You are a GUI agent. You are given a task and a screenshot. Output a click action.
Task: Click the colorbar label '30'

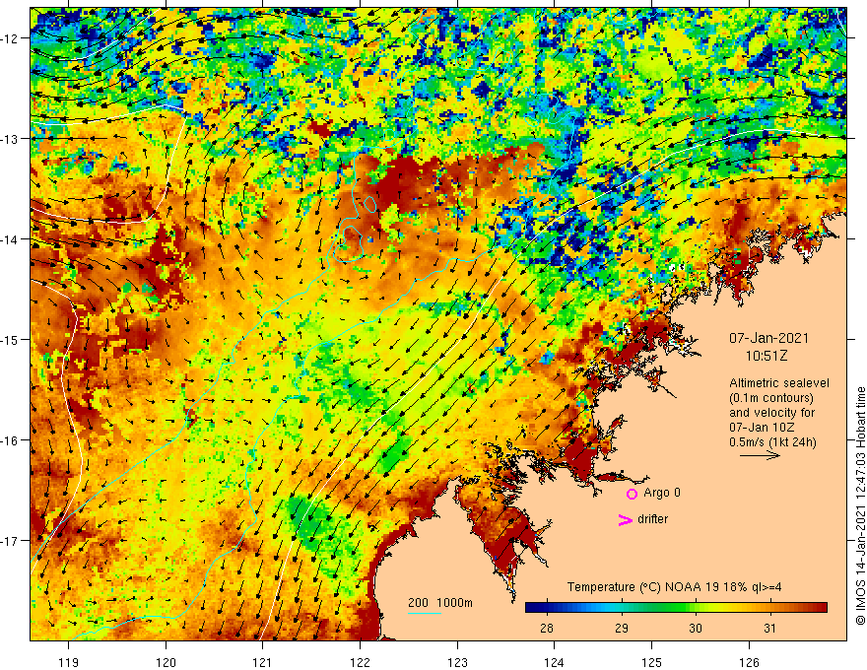[x=696, y=628]
